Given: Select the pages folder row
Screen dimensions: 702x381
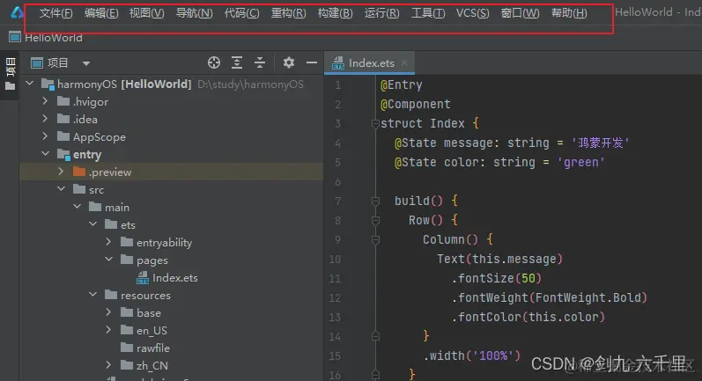Looking at the screenshot, I should pyautogui.click(x=172, y=260).
